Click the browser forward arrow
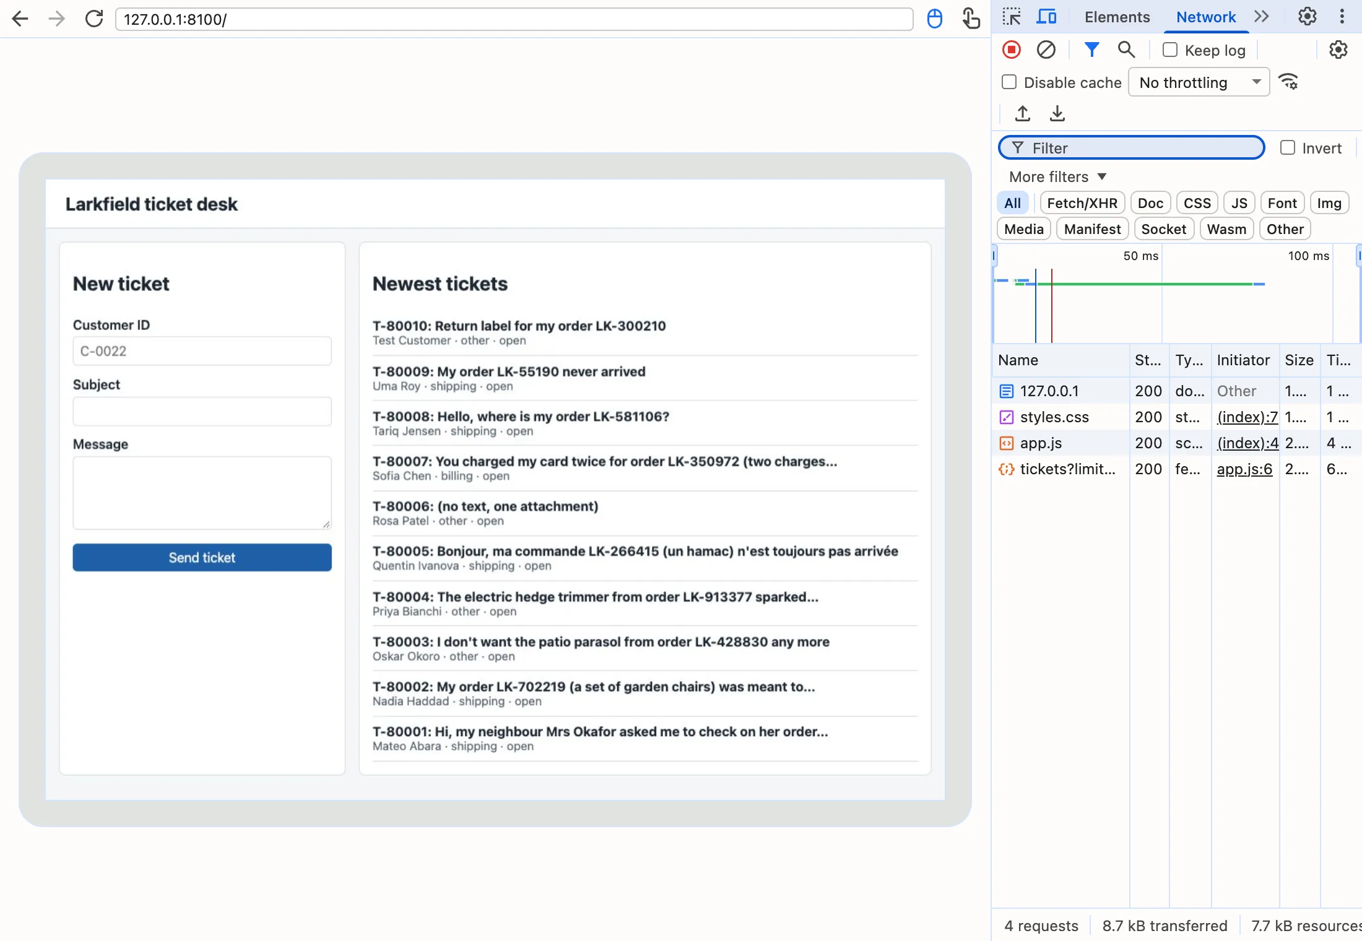Screen dimensions: 1362x941 point(57,19)
